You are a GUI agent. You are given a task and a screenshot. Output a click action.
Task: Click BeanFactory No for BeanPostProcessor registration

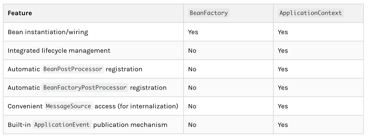click(x=192, y=69)
